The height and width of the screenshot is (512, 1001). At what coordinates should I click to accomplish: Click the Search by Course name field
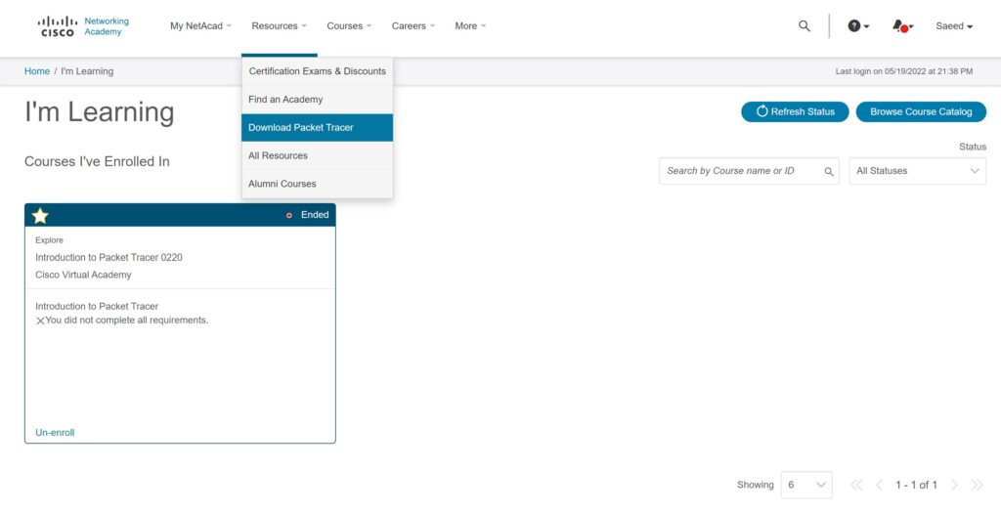tap(741, 171)
